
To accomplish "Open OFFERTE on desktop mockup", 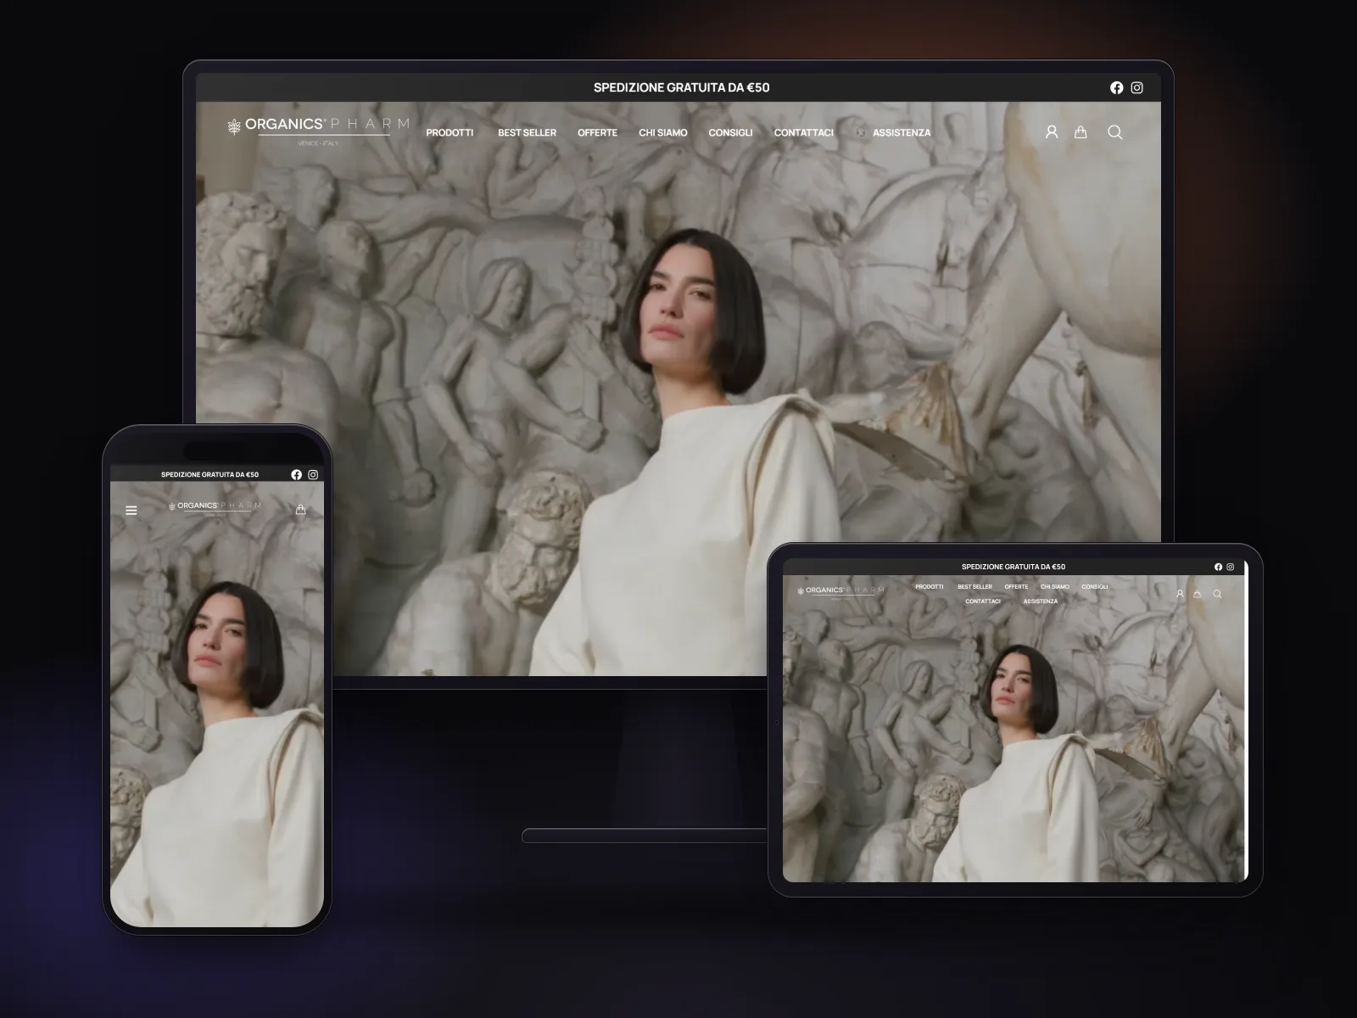I will [x=597, y=133].
